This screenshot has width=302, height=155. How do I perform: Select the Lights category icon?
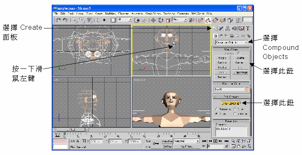[227, 36]
